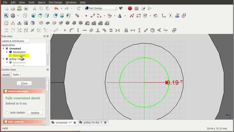The height and width of the screenshot is (132, 234).
Task: Click the 0.19" radius dimension label
Action: [175, 82]
